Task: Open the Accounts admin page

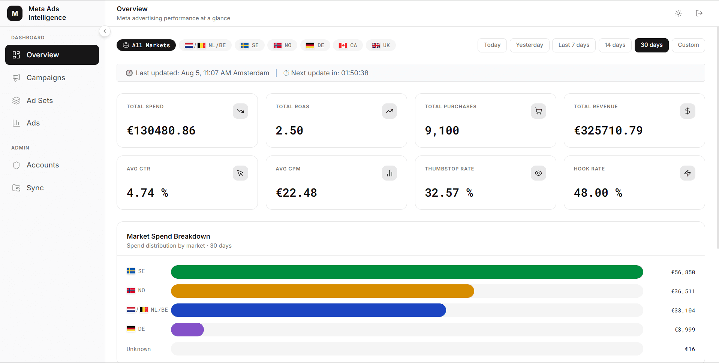Action: [x=52, y=165]
